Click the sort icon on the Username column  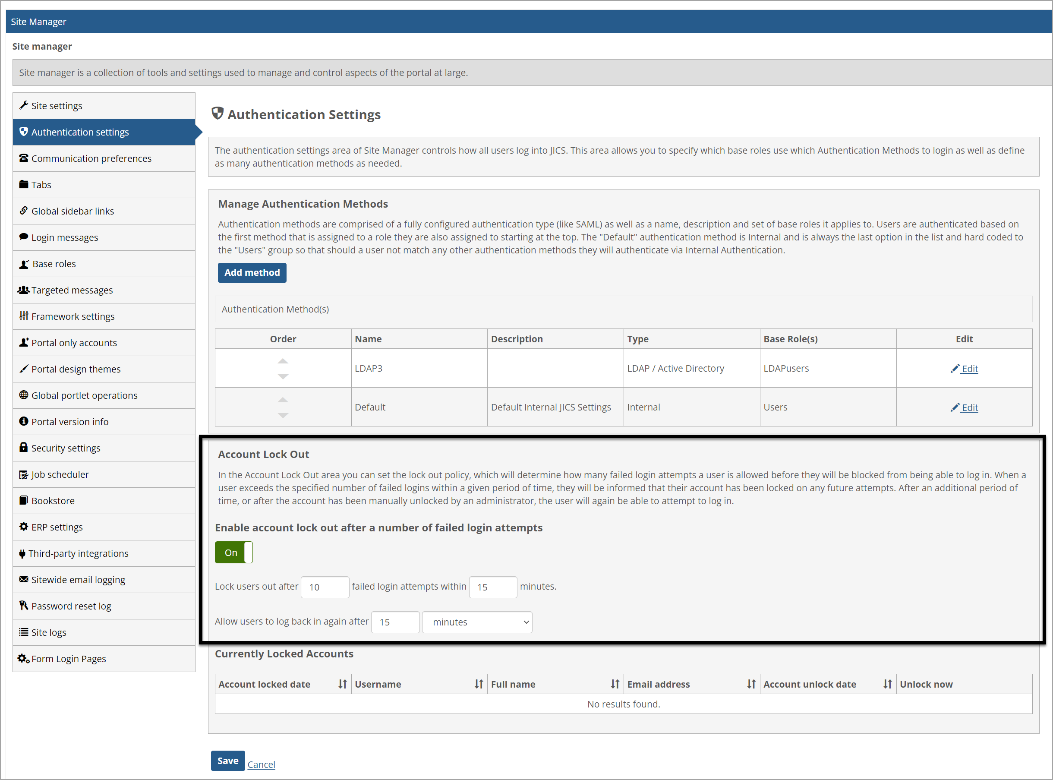click(479, 684)
